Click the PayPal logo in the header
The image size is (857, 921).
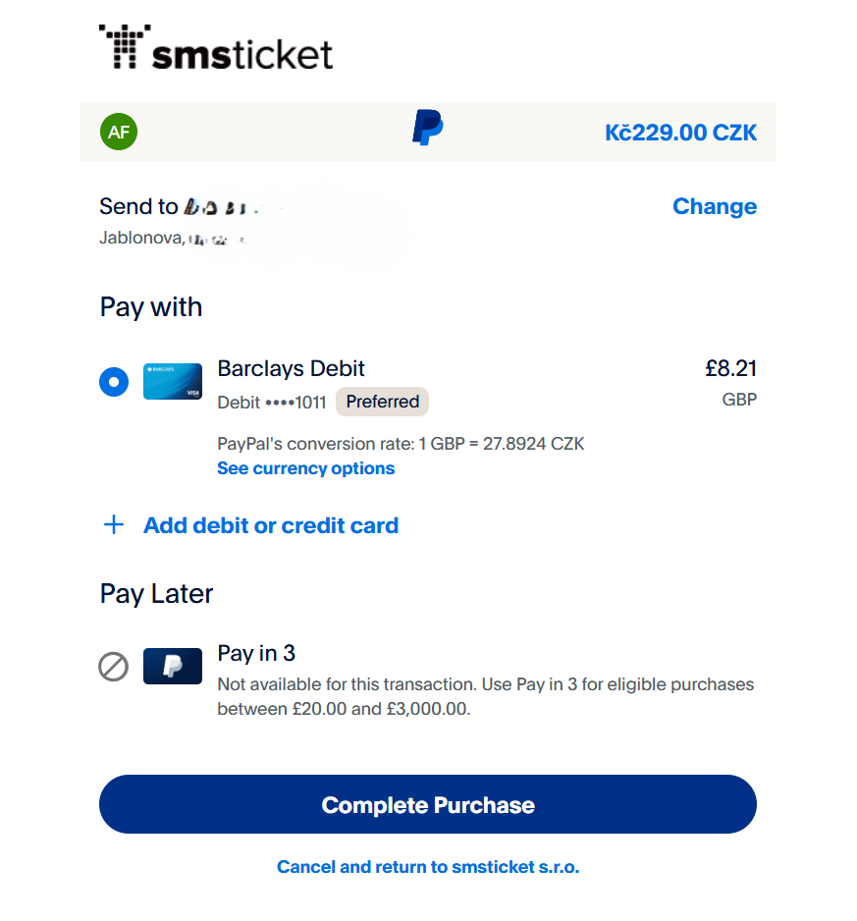(x=427, y=129)
